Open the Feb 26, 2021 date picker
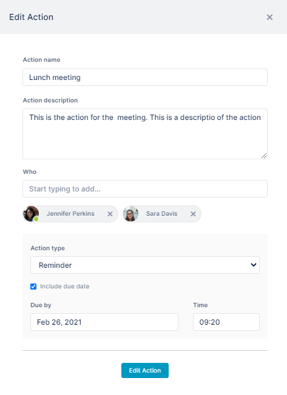Screen dimensions: 287x395 click(104, 322)
